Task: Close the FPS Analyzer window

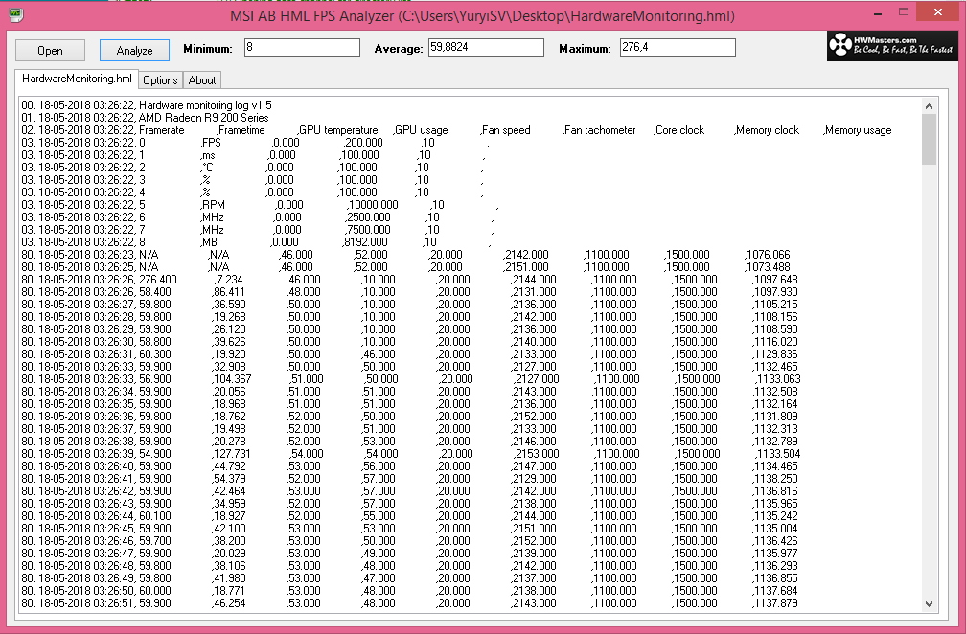Action: tap(937, 12)
